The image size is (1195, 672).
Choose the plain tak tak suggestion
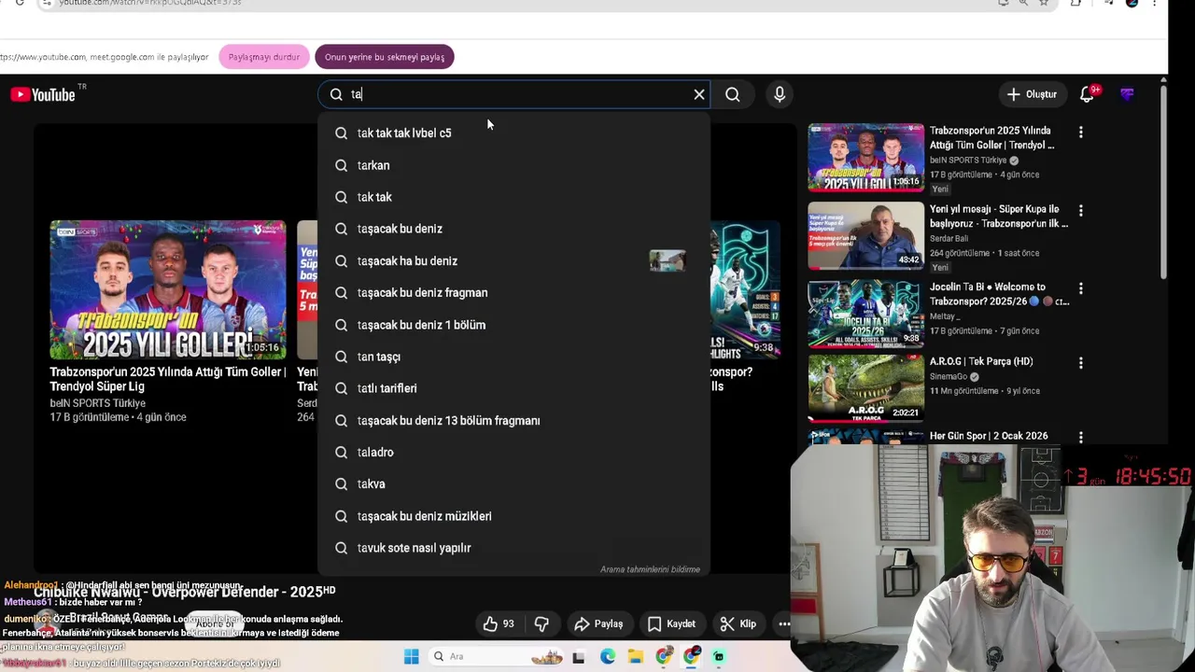click(x=513, y=197)
